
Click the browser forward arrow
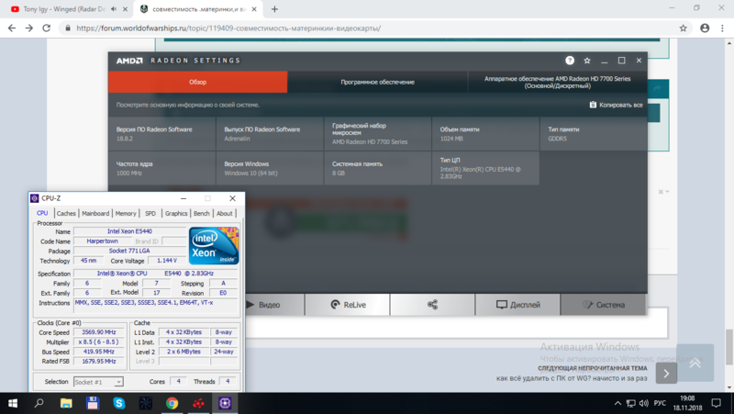pyautogui.click(x=29, y=28)
